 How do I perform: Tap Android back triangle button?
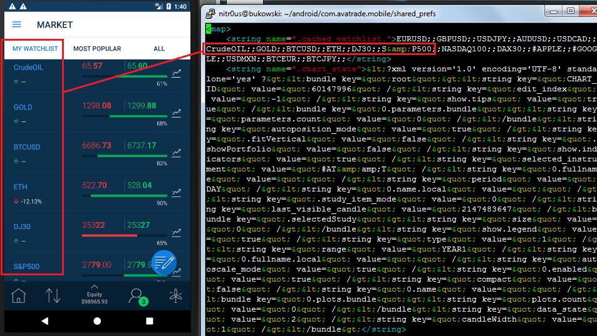[x=45, y=321]
